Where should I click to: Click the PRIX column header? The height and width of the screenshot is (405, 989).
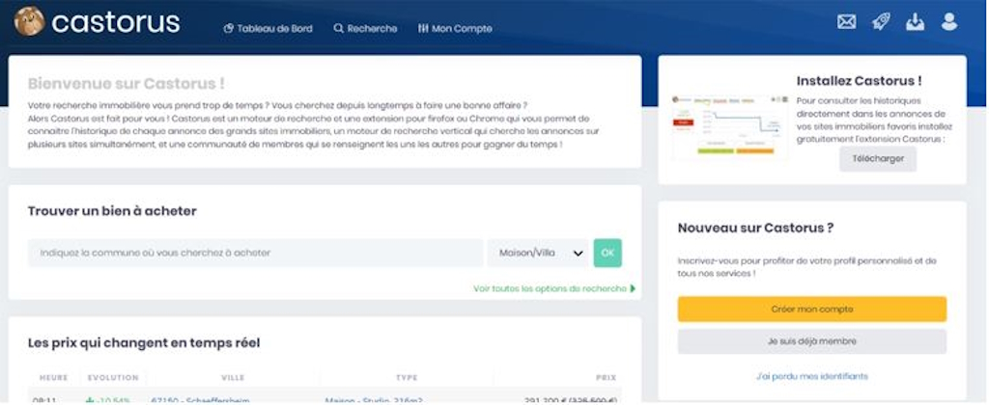pyautogui.click(x=607, y=378)
